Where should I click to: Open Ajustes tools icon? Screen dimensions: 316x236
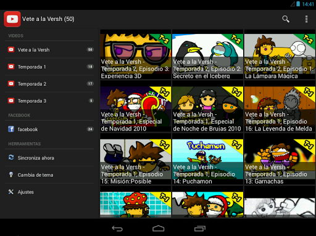tap(11, 192)
